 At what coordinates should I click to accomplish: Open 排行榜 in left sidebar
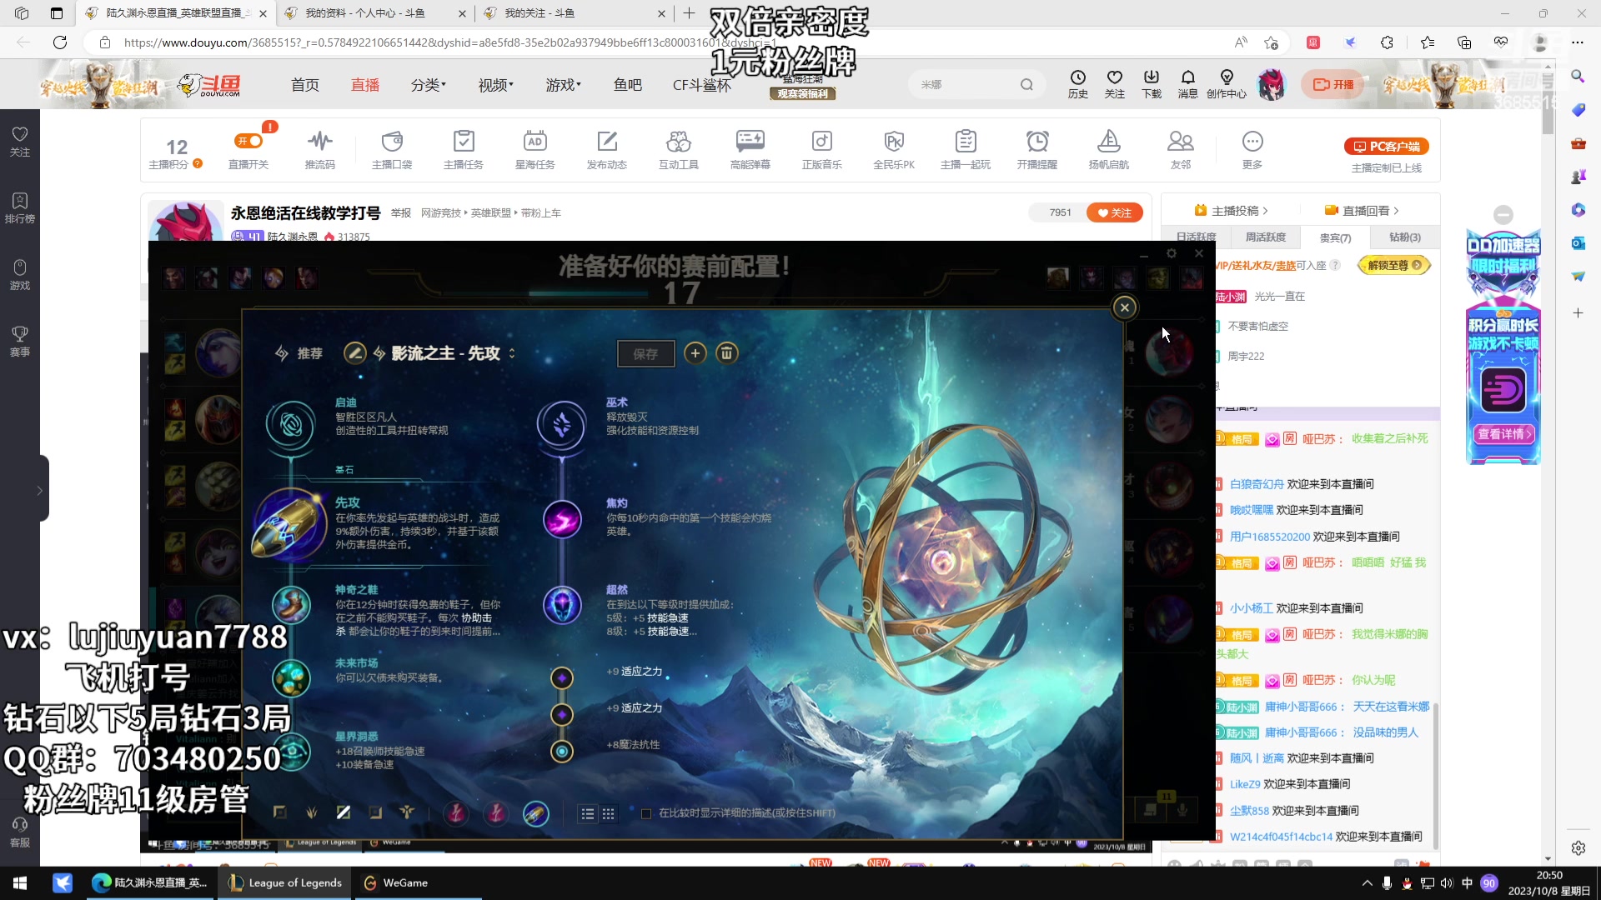pyautogui.click(x=20, y=207)
